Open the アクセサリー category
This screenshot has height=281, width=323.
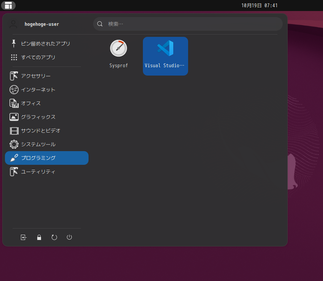(47, 76)
